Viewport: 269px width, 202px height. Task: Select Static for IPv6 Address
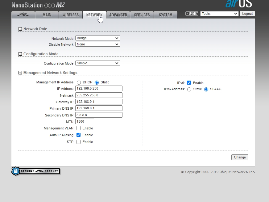pyautogui.click(x=189, y=90)
